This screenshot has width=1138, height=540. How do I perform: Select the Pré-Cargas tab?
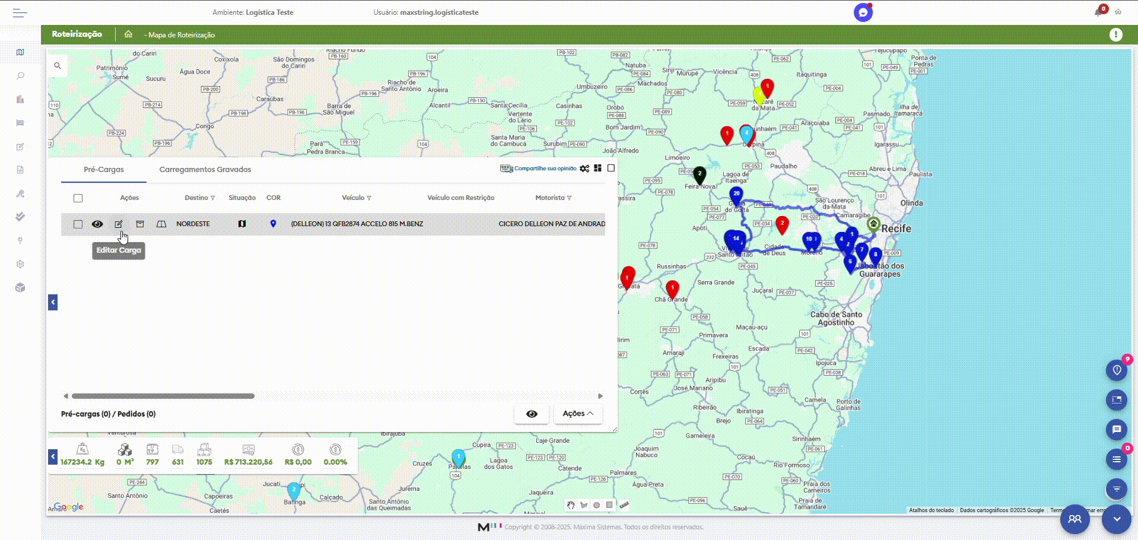104,170
